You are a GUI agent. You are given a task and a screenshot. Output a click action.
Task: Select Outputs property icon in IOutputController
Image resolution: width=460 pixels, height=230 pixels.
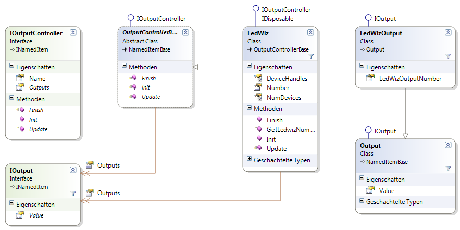[x=20, y=87]
